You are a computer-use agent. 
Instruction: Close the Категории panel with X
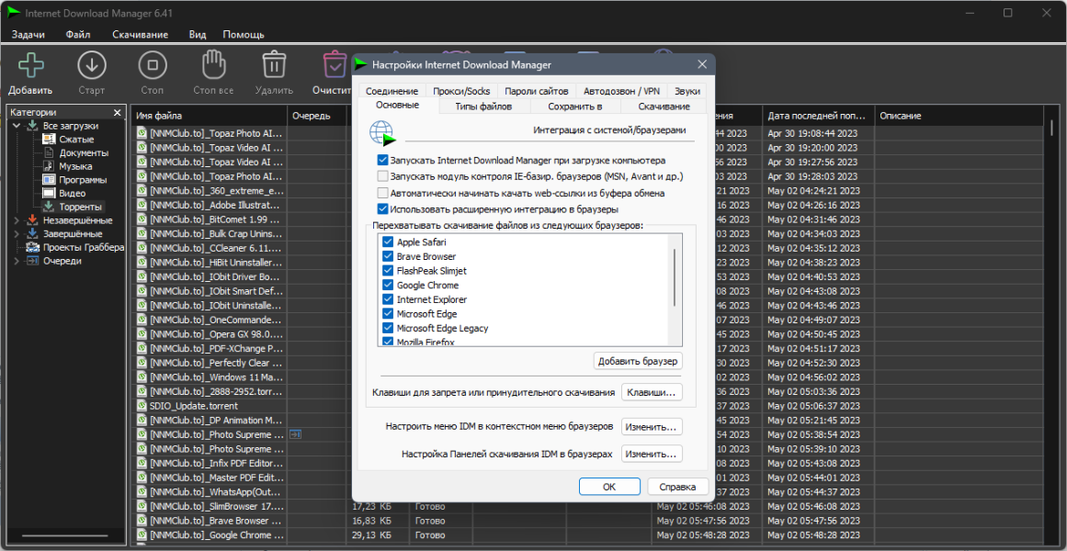(117, 113)
